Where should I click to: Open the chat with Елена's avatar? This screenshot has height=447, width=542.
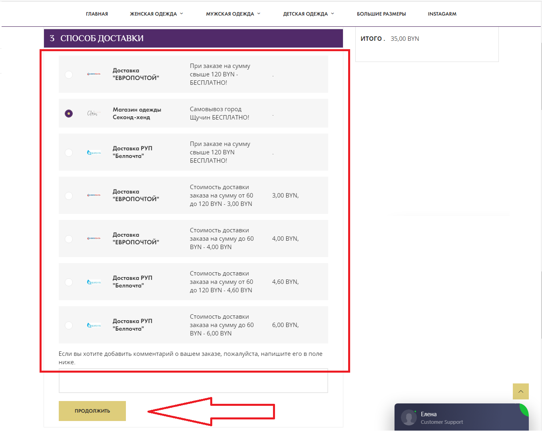pos(408,417)
